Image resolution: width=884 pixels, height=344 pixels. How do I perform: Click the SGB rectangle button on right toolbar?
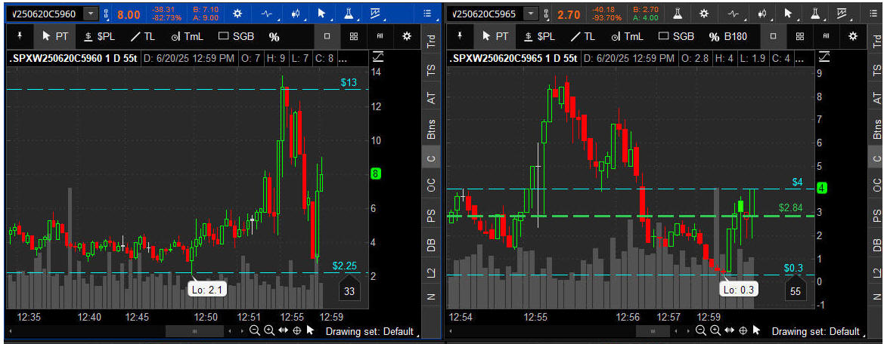[x=676, y=36]
